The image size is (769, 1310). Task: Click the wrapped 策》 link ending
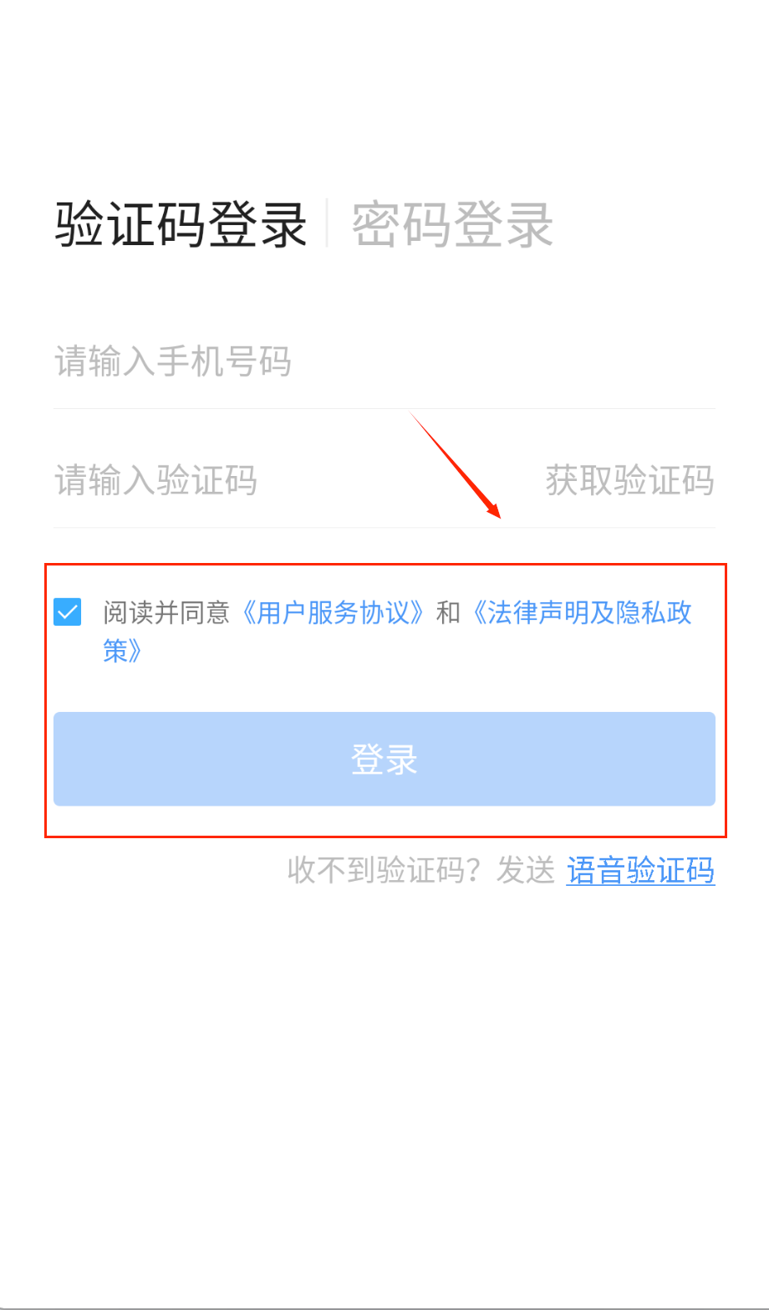click(122, 650)
